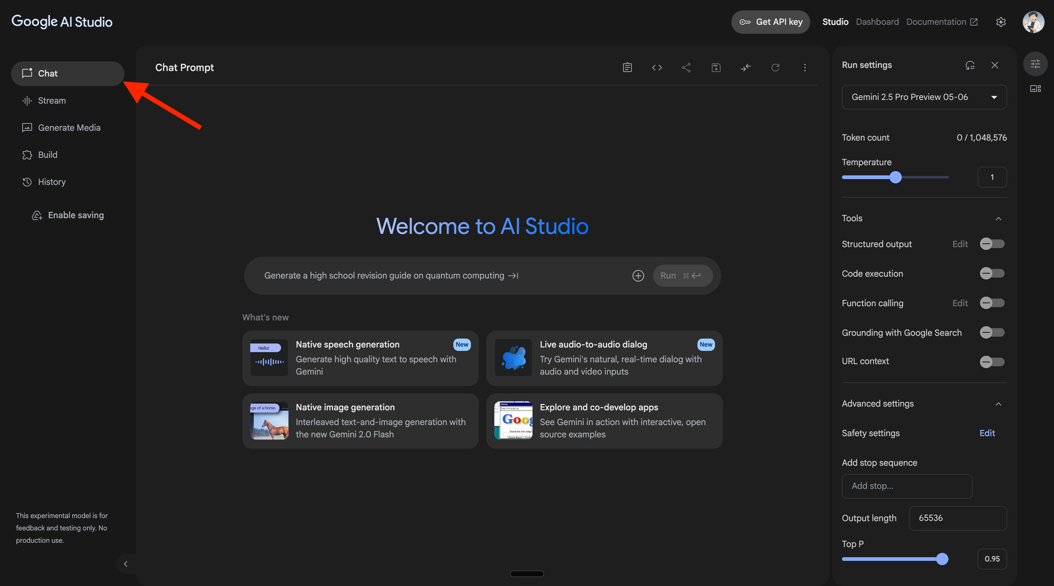Enable Grounding with Google Search
The height and width of the screenshot is (586, 1054).
[x=992, y=332]
